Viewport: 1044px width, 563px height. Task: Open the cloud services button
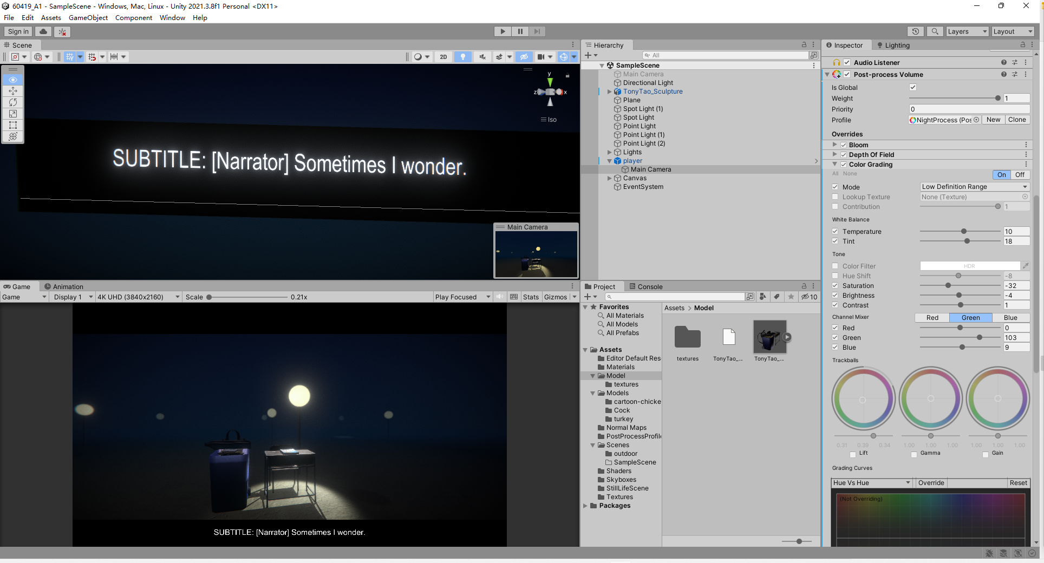[43, 31]
